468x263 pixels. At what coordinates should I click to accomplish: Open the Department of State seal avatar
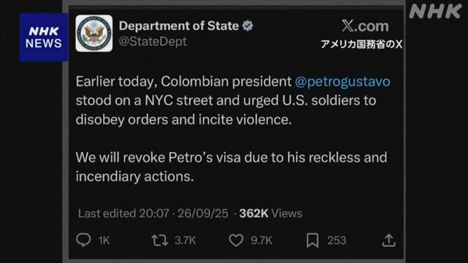[94, 34]
